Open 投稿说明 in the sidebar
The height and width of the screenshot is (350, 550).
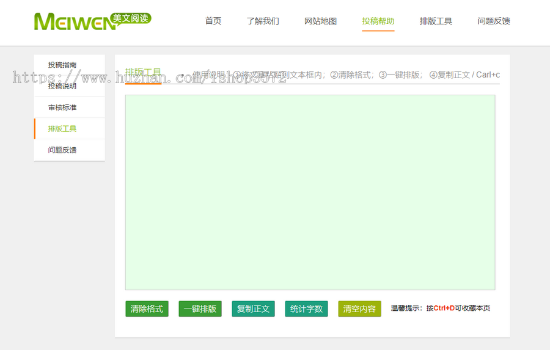[x=70, y=86]
